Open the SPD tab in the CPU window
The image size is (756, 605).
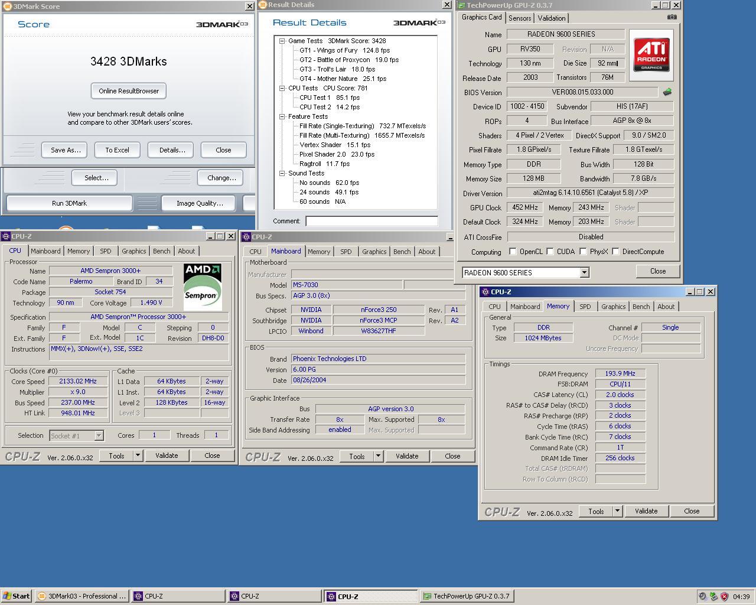click(x=105, y=251)
